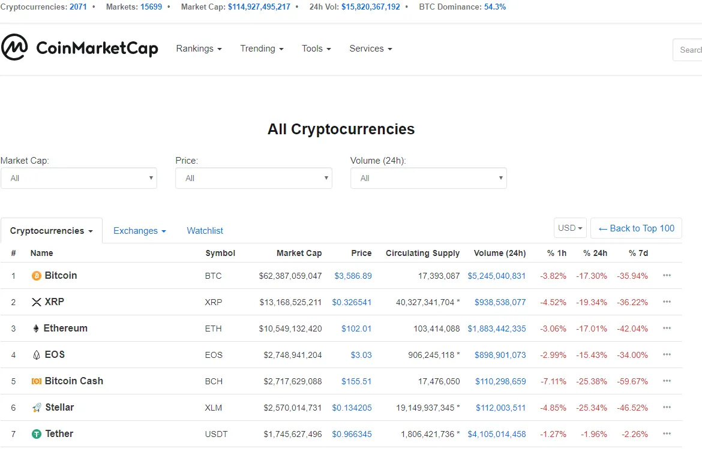Open the Ethereum name link
The height and width of the screenshot is (449, 702).
[x=65, y=329]
